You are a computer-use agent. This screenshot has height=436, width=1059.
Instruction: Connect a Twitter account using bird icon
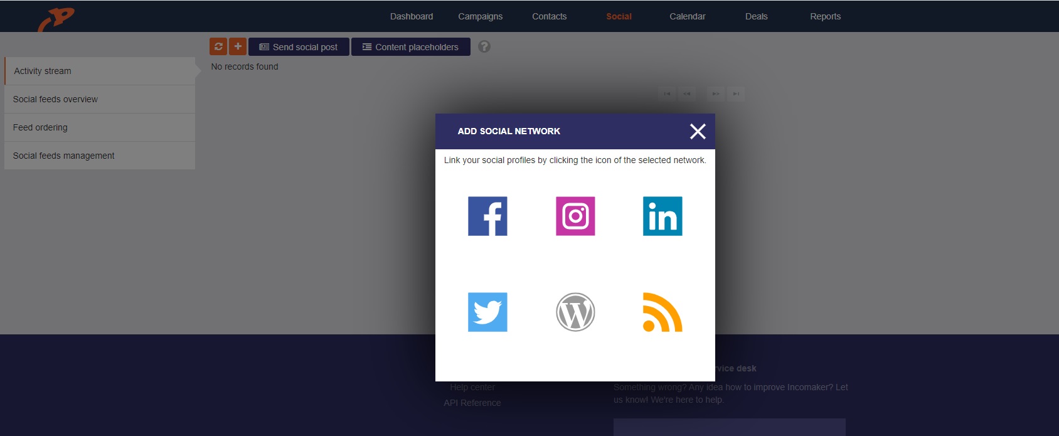[487, 312]
